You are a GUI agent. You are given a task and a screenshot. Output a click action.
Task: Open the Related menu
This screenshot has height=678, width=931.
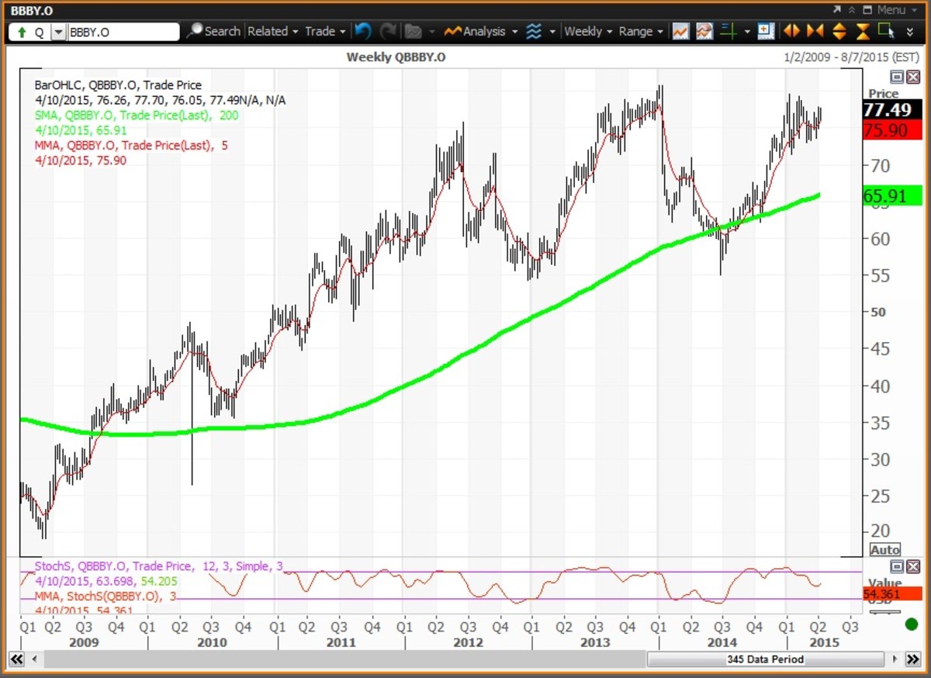(x=272, y=32)
